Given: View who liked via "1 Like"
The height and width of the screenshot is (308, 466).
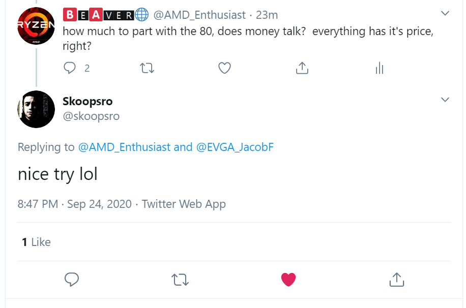Looking at the screenshot, I should [36, 242].
